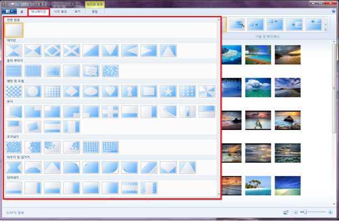
Task: Apply the circle shape transition
Action: (x=33, y=91)
